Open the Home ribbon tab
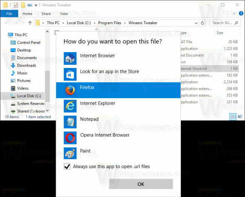The image size is (245, 197). click(x=27, y=14)
